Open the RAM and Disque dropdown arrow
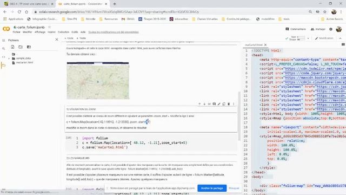This screenshot has width=346, height=195. (308, 38)
